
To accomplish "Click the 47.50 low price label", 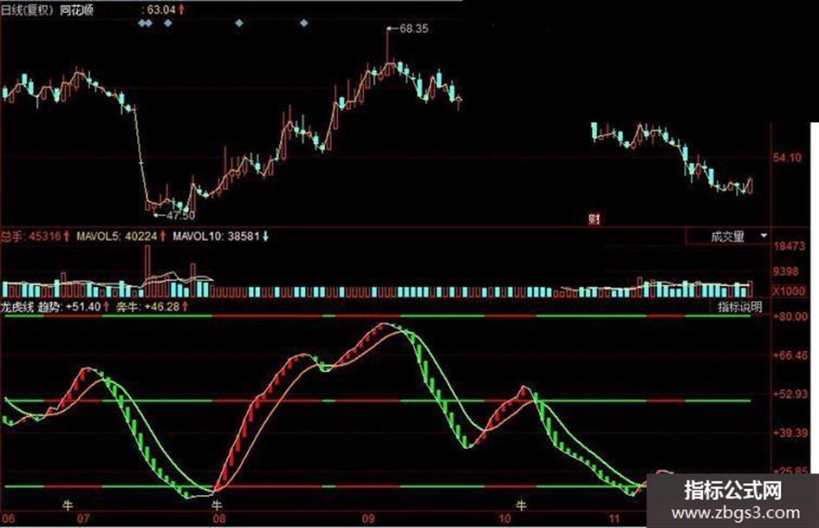I will [181, 215].
